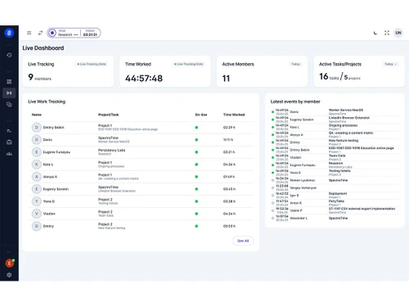
Task: Select Anton K in latest events list
Action: click(x=296, y=203)
